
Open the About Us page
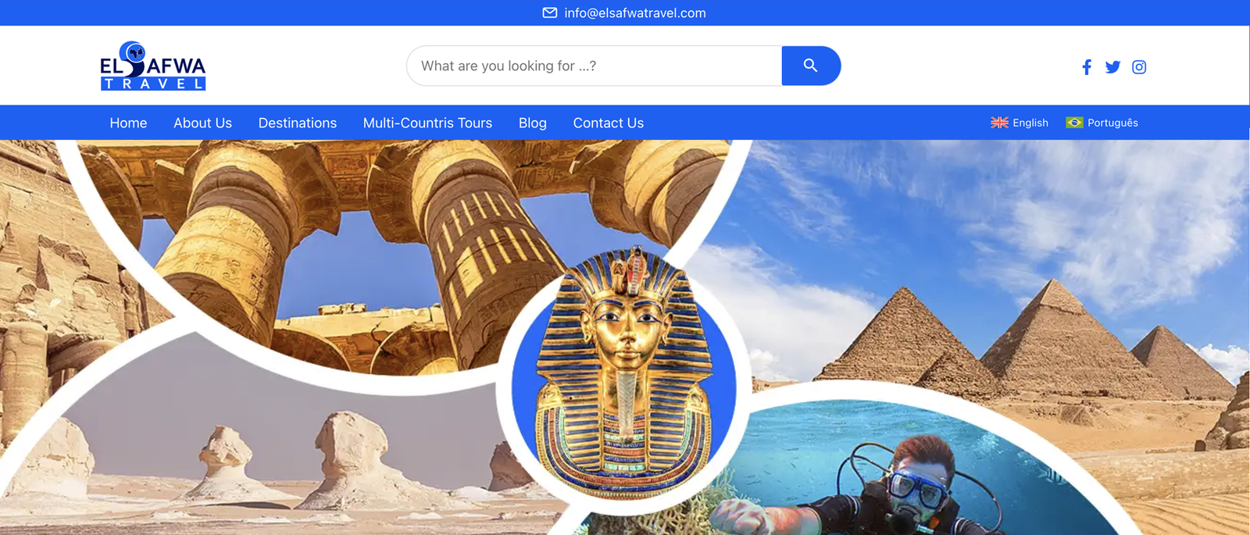tap(202, 123)
